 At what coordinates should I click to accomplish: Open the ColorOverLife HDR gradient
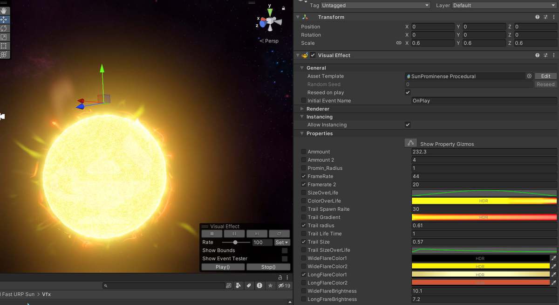484,201
